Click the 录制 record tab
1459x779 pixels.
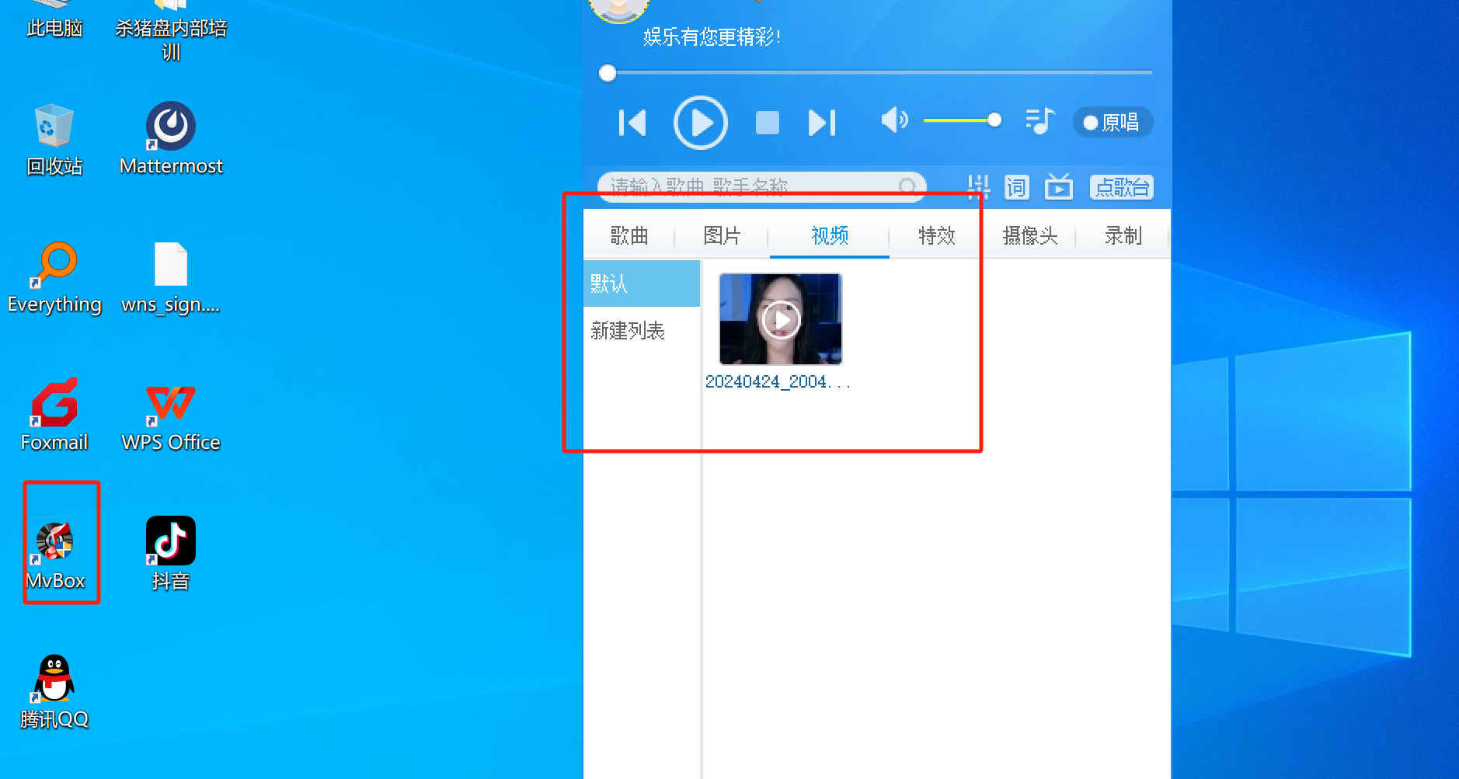(1123, 236)
